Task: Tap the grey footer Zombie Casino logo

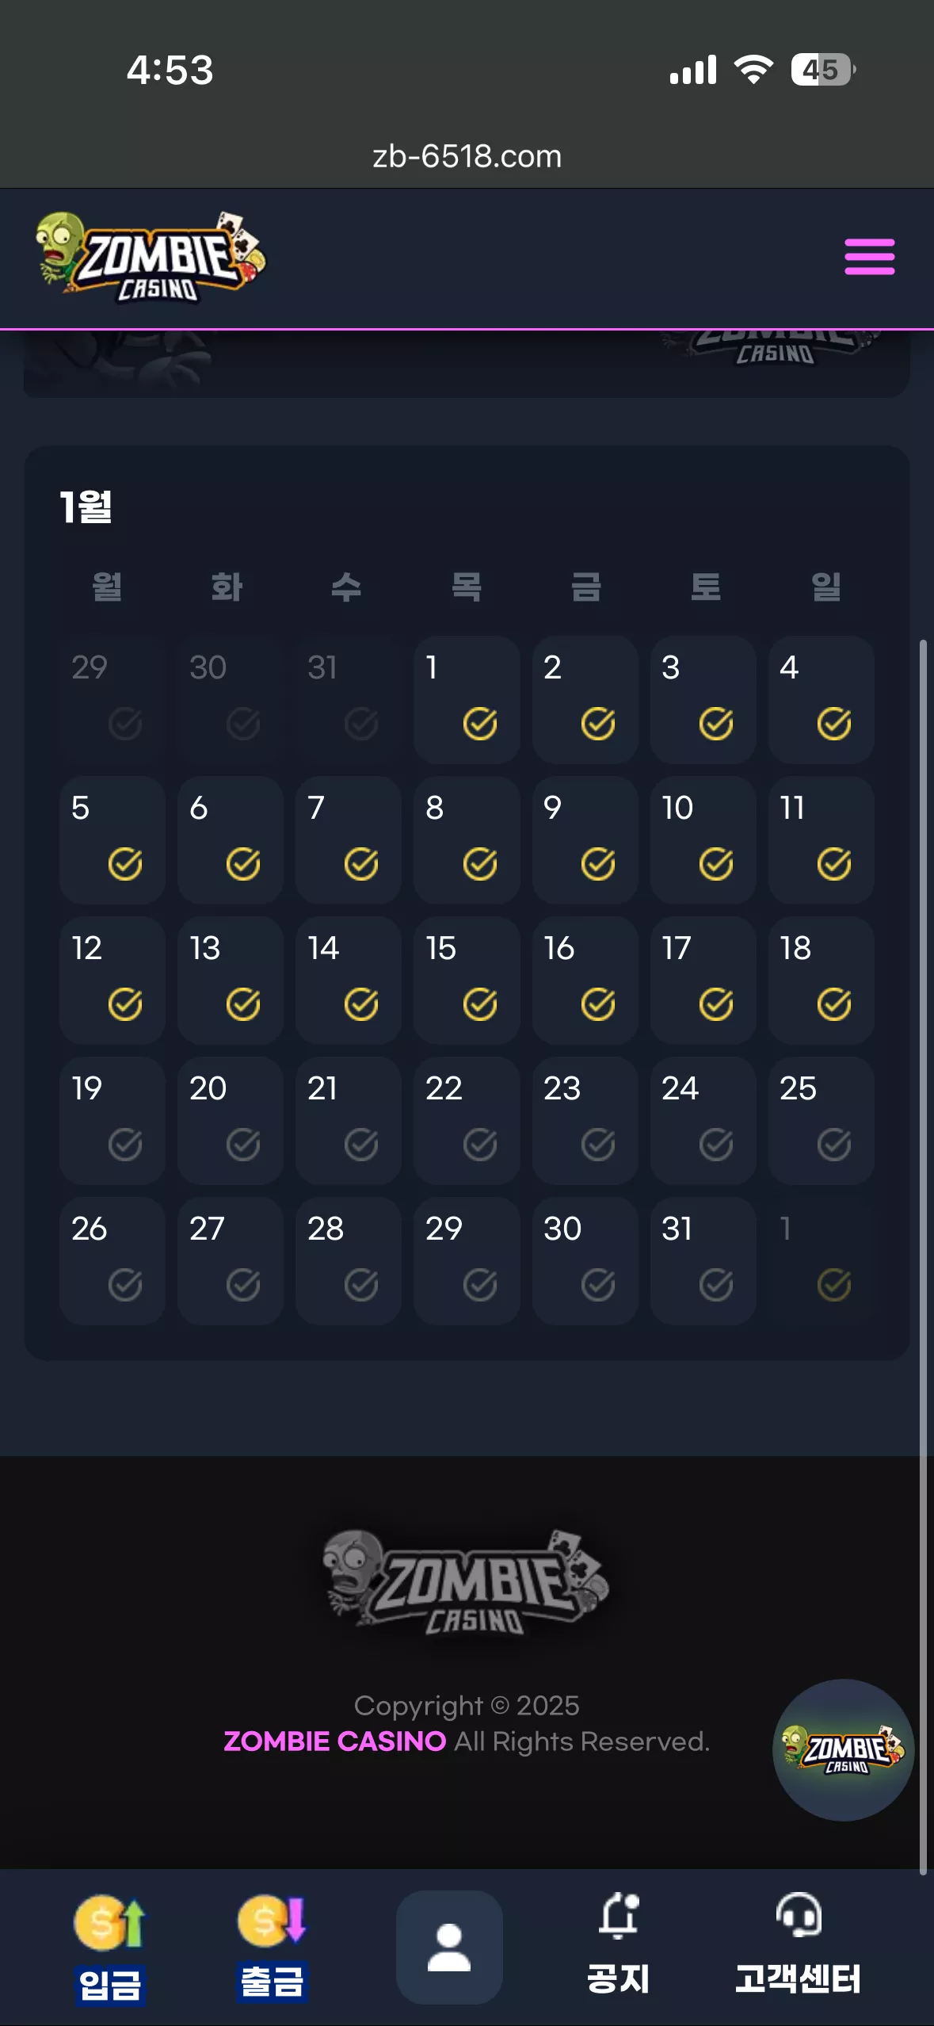Action: tap(466, 1583)
